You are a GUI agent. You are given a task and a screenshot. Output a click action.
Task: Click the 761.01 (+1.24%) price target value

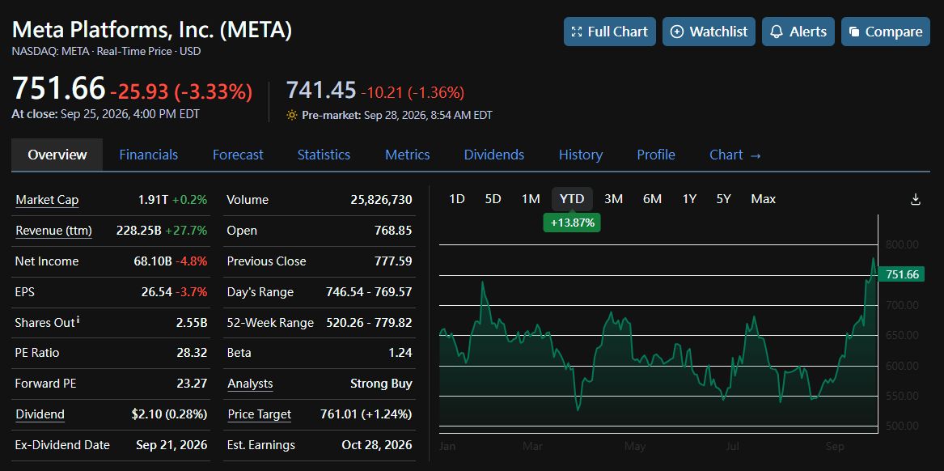[366, 414]
